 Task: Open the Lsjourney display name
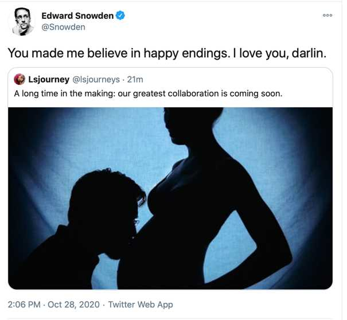(x=49, y=80)
